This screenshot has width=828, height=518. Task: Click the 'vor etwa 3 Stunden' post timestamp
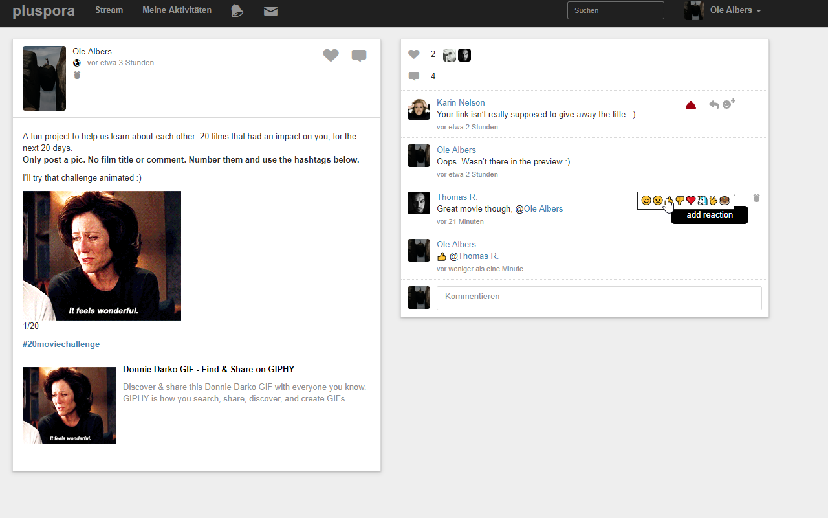coord(120,63)
